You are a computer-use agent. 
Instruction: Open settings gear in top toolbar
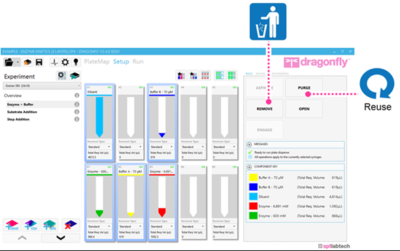coord(65,62)
